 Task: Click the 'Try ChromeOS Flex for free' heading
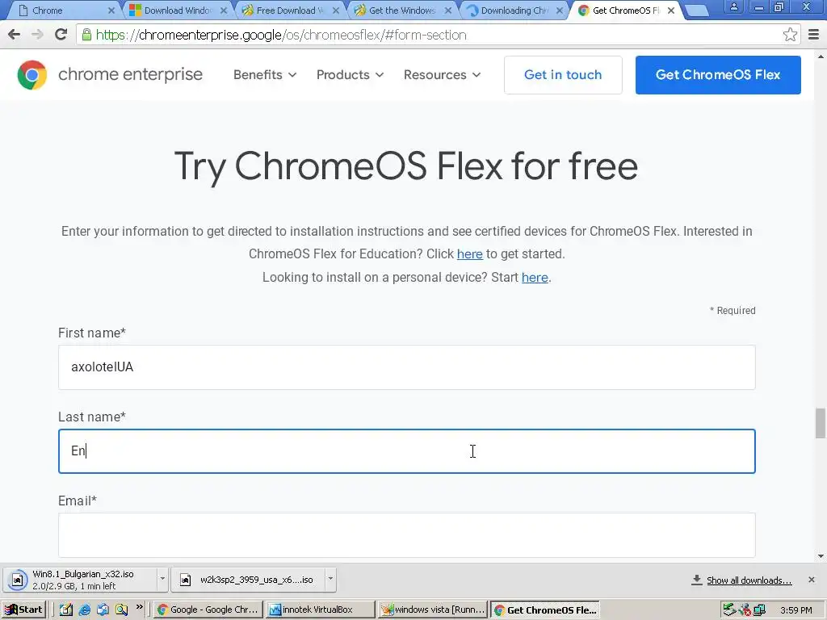tap(406, 166)
